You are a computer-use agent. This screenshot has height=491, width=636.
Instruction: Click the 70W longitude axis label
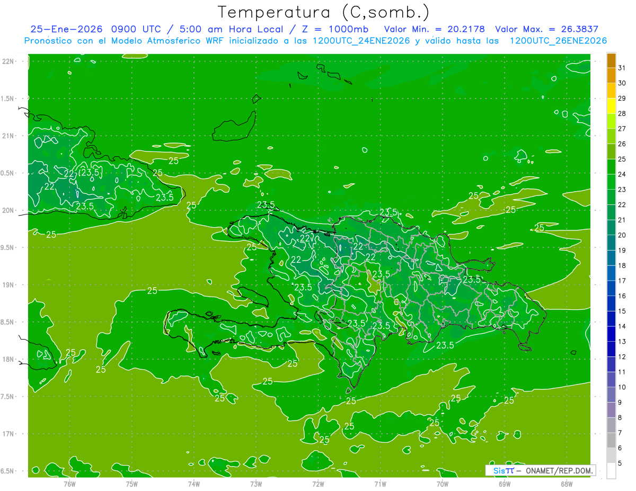click(x=443, y=484)
